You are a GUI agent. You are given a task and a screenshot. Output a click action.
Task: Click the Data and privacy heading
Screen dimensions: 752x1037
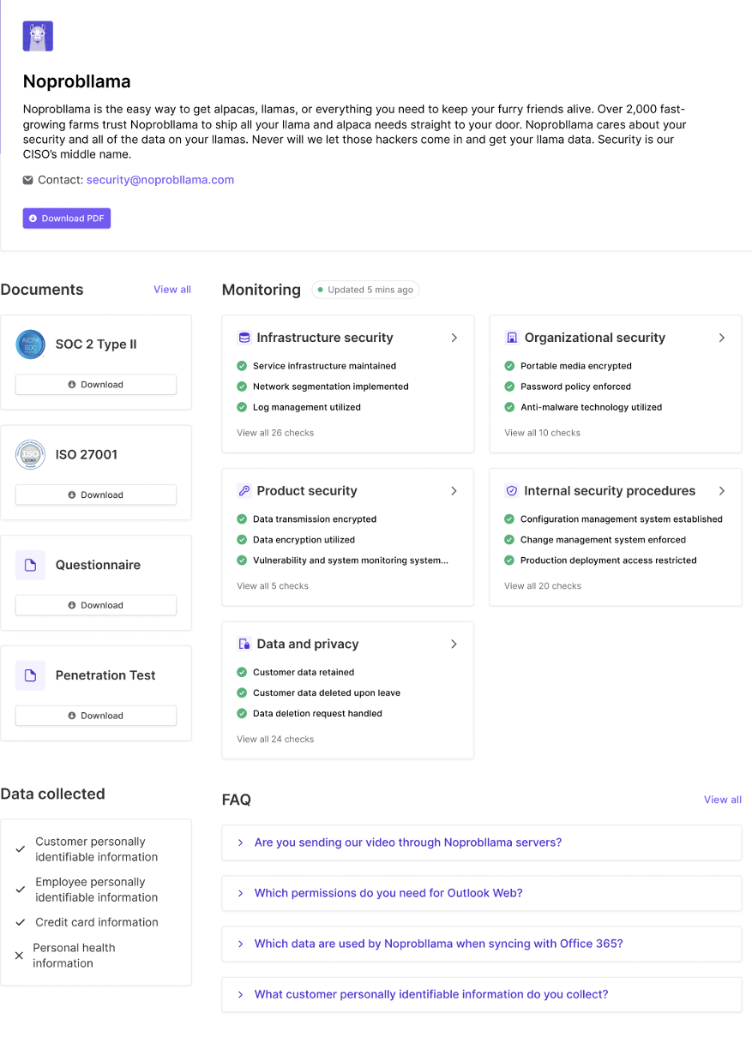pos(308,644)
